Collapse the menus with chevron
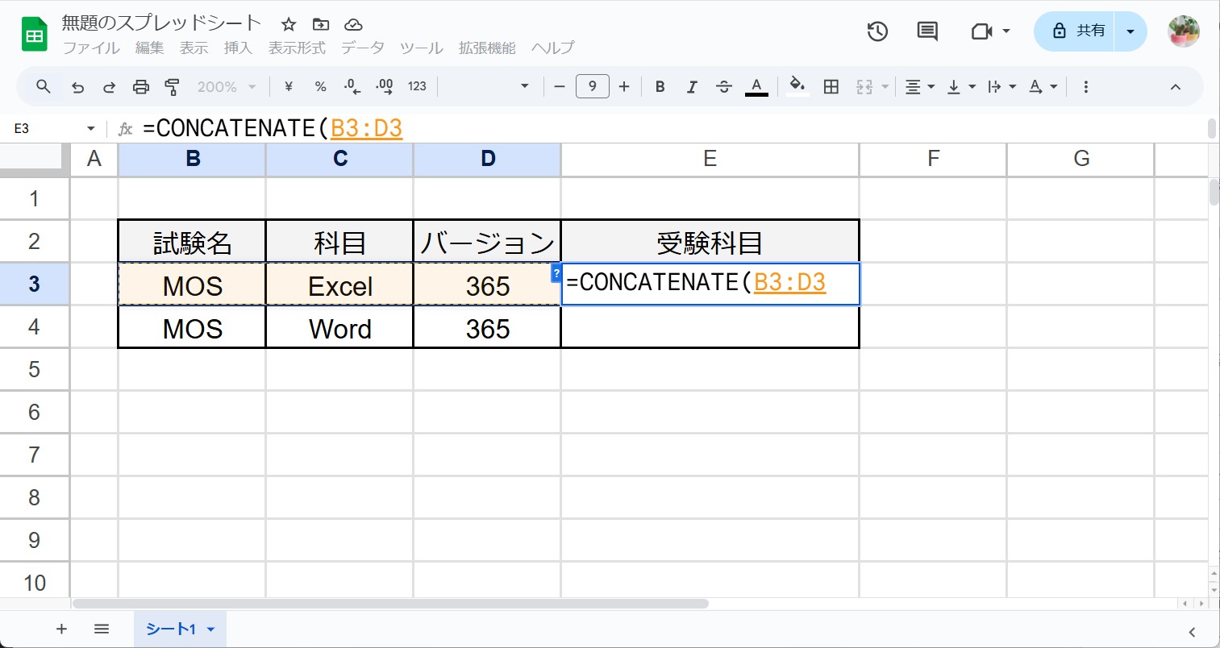The width and height of the screenshot is (1220, 648). tap(1176, 86)
